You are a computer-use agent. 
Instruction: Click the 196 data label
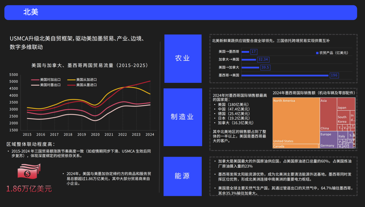click(334, 75)
